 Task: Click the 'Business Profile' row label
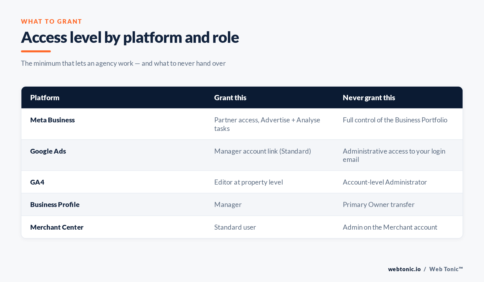tap(55, 204)
